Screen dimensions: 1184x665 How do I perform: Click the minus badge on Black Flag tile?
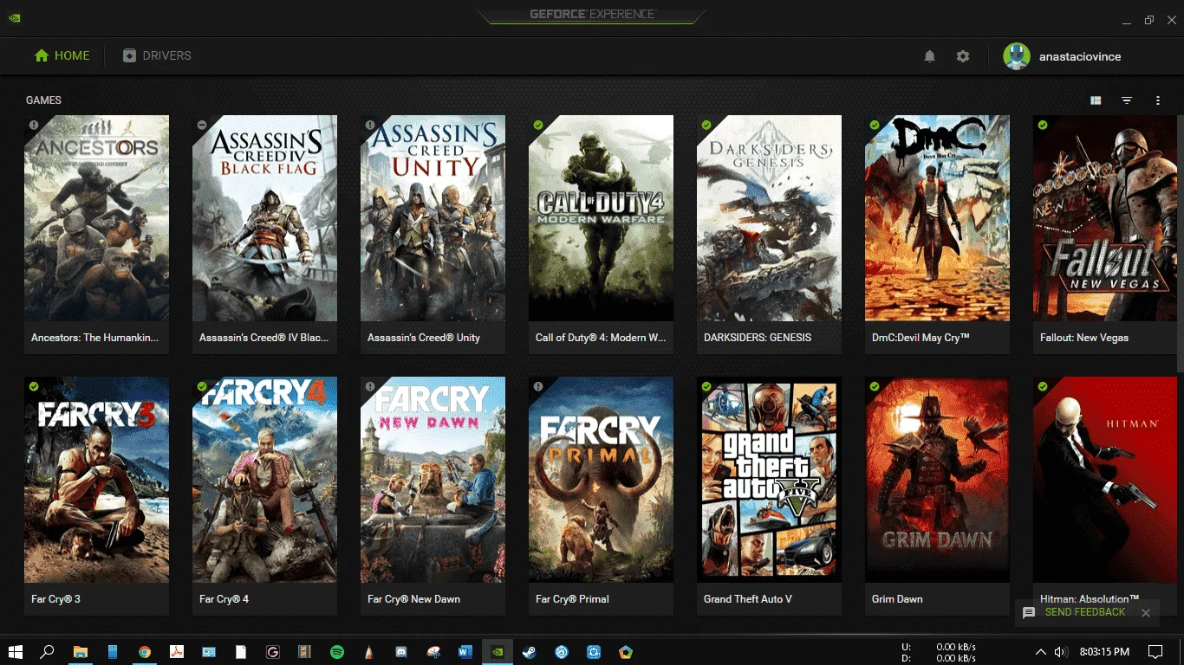click(x=202, y=125)
